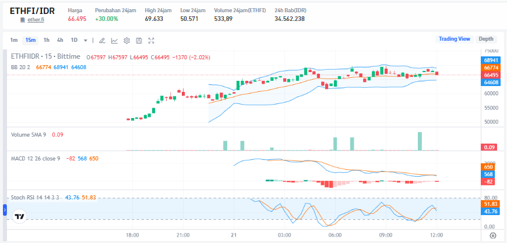Click the book icon beside ether.fi
507x243 pixels.
point(23,20)
